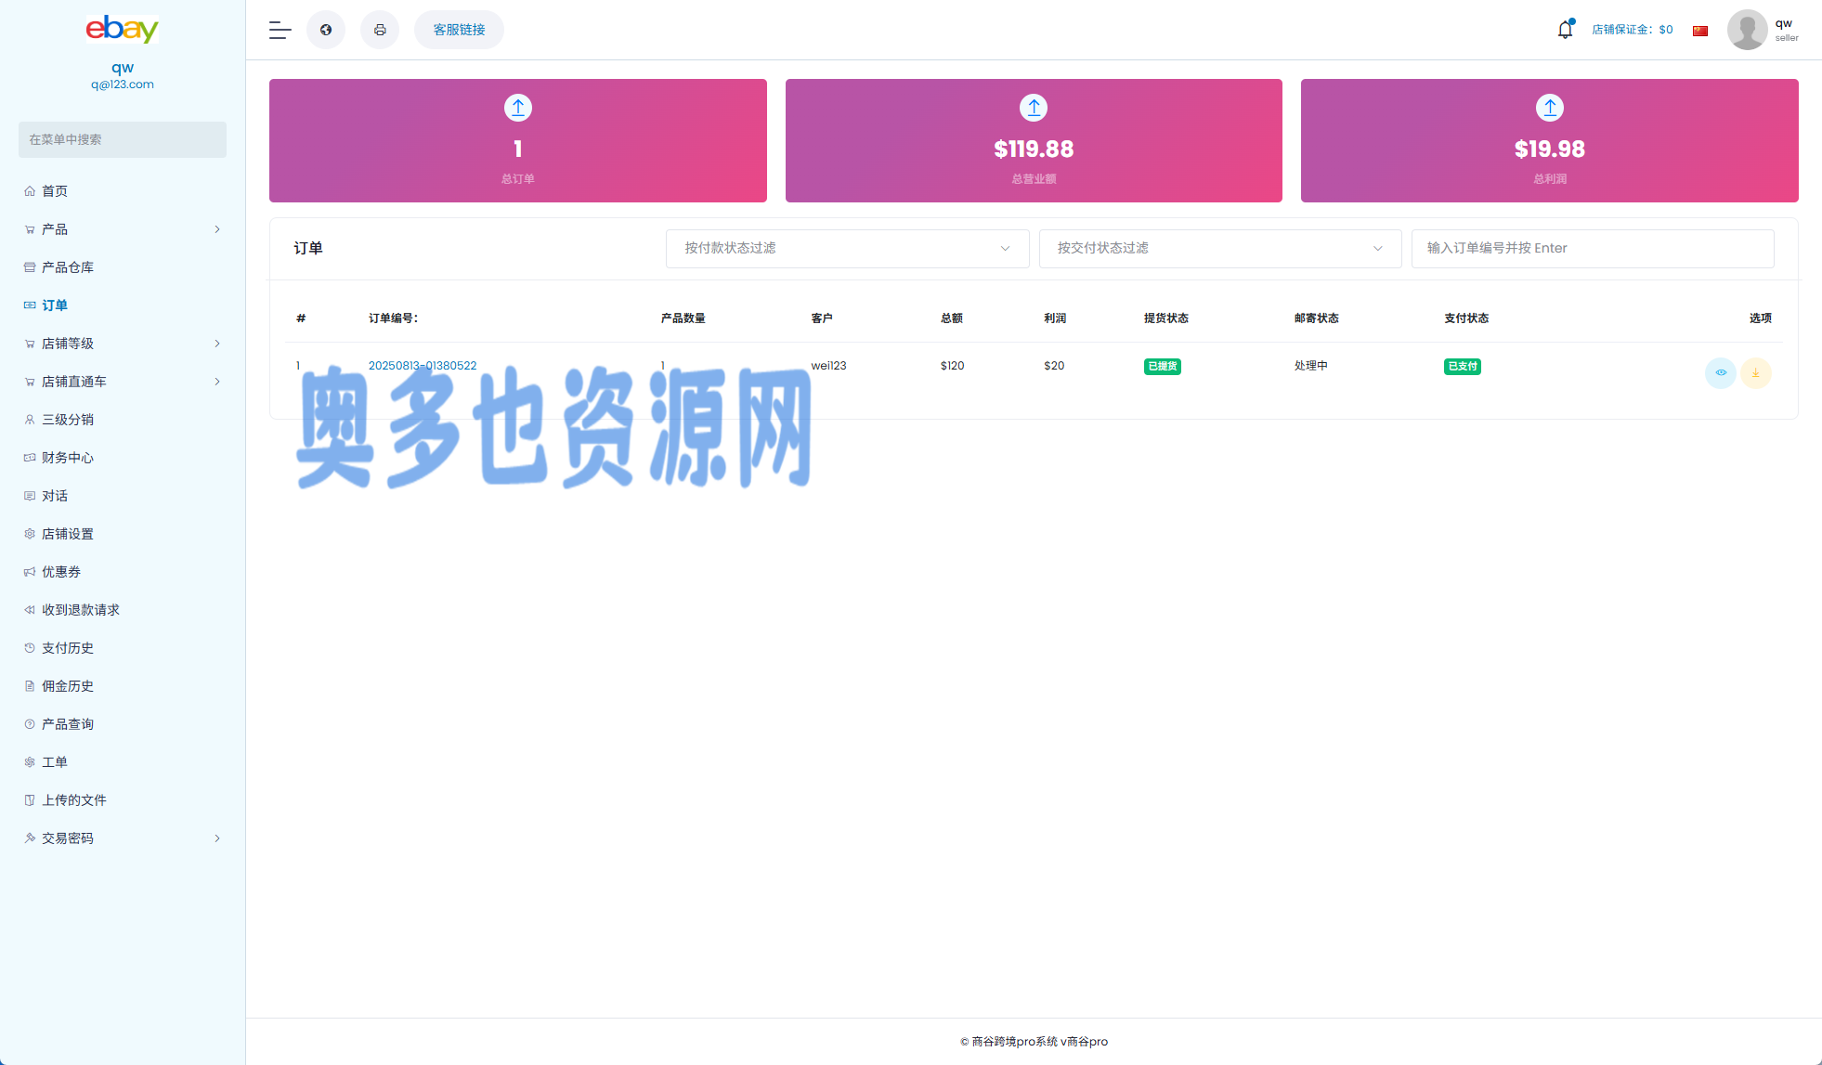Click the sidebar menu search box
Viewport: 1822px width, 1065px height.
point(122,139)
